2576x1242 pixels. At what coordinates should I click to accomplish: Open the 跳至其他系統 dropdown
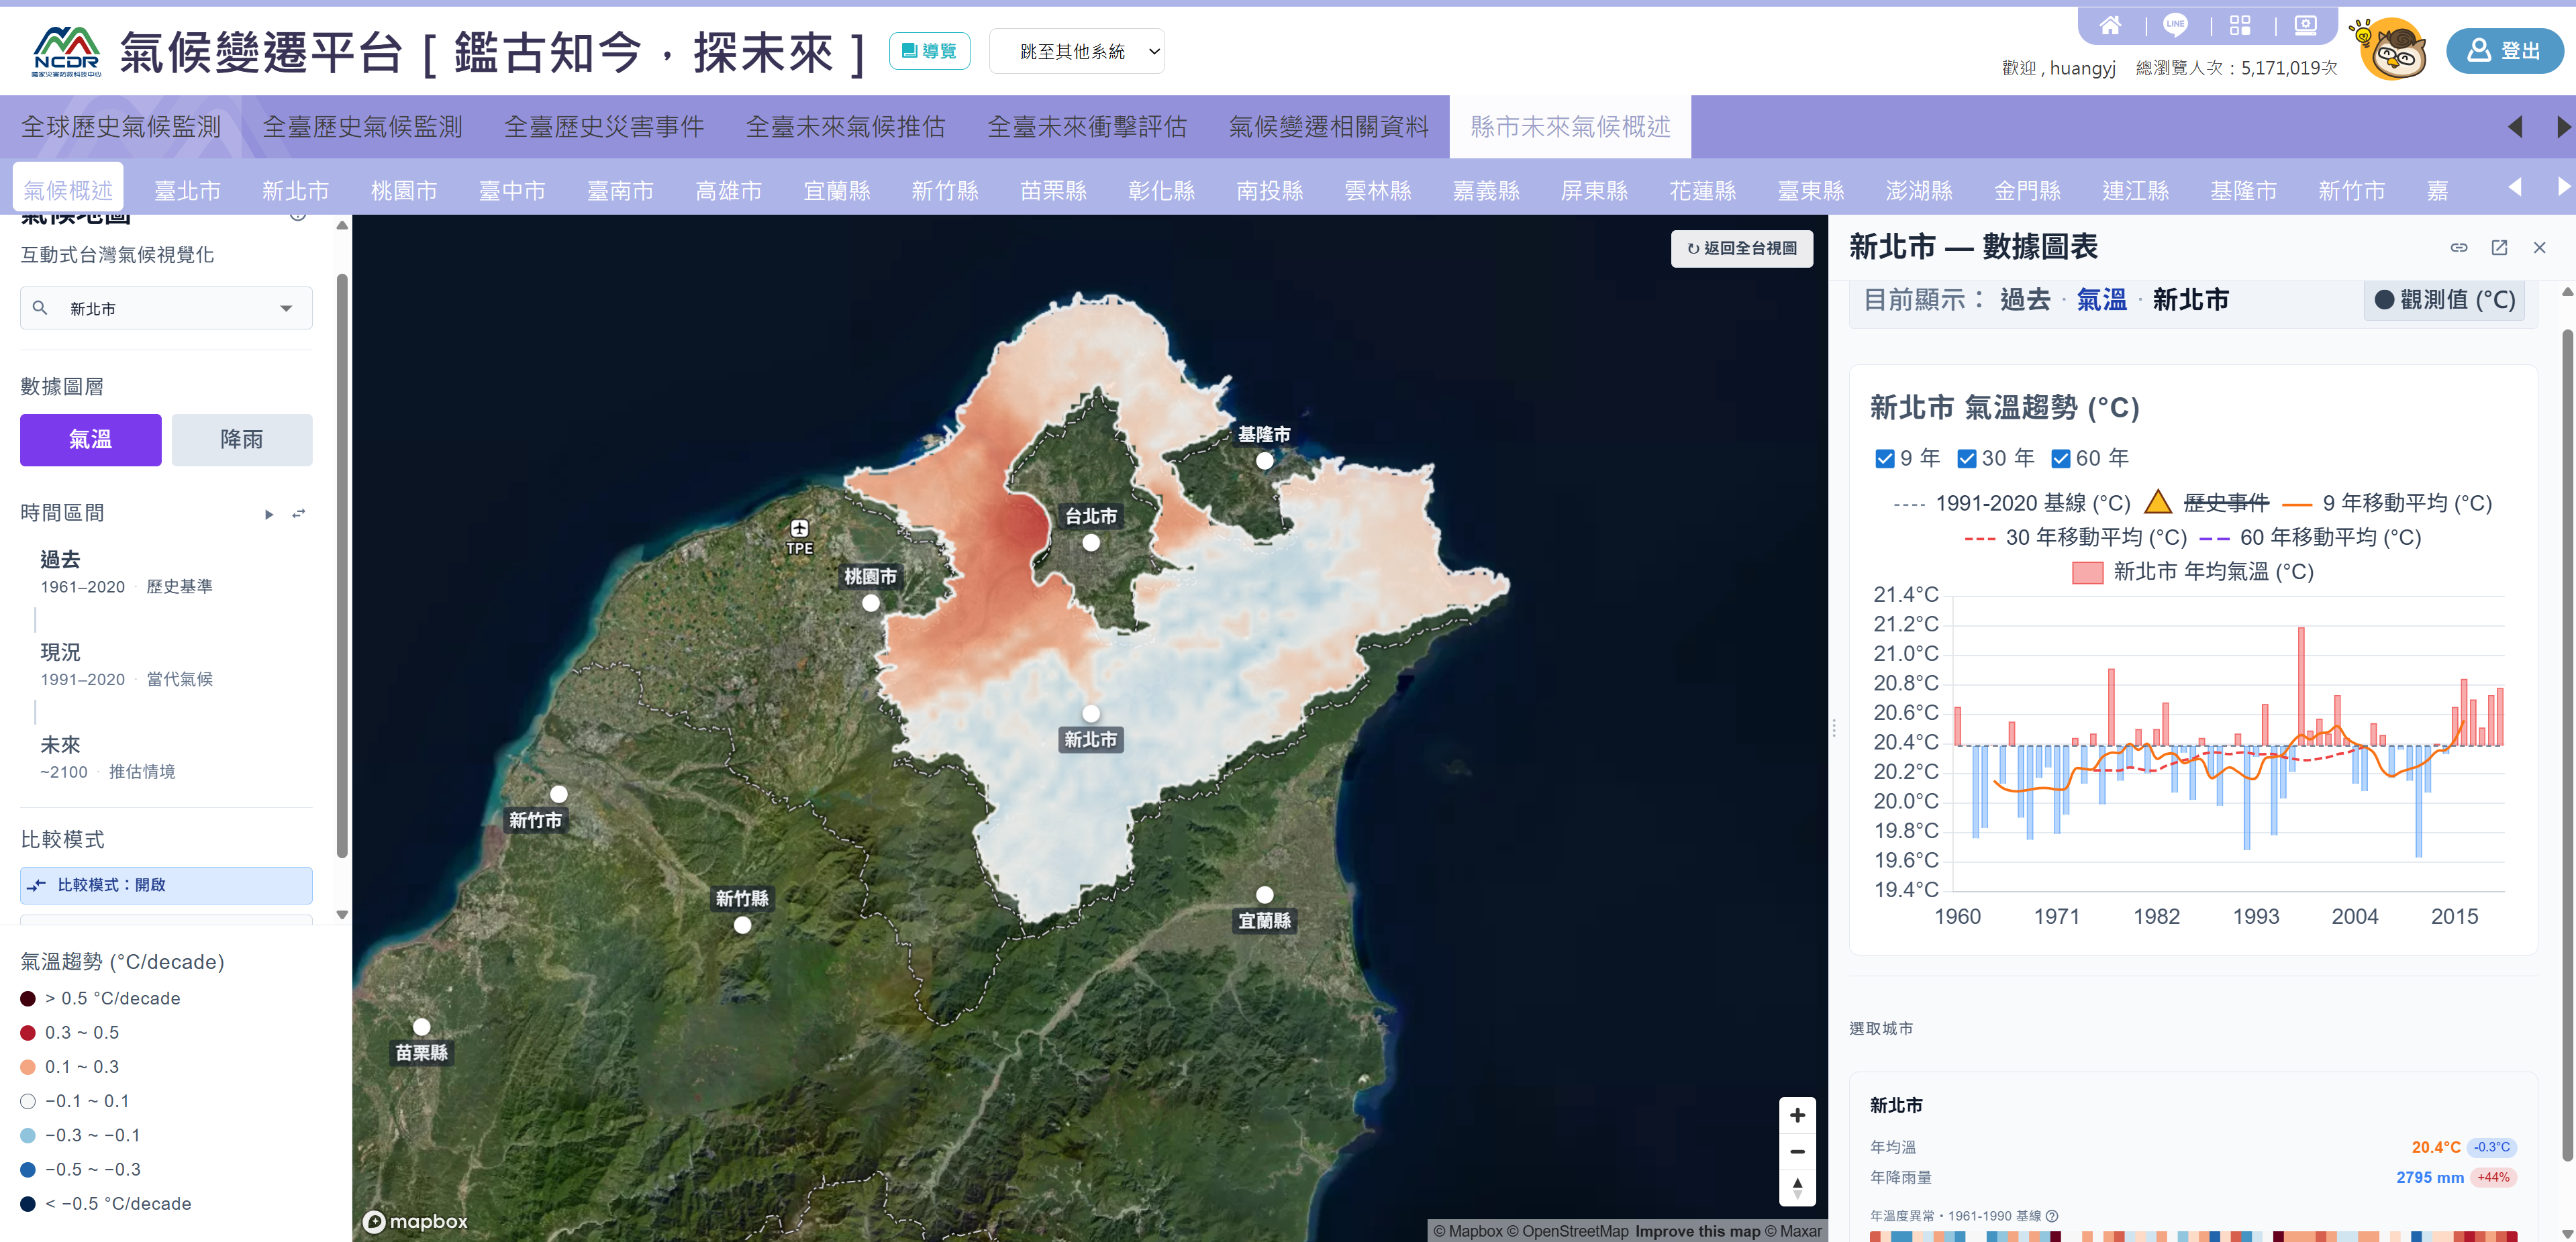(1077, 51)
